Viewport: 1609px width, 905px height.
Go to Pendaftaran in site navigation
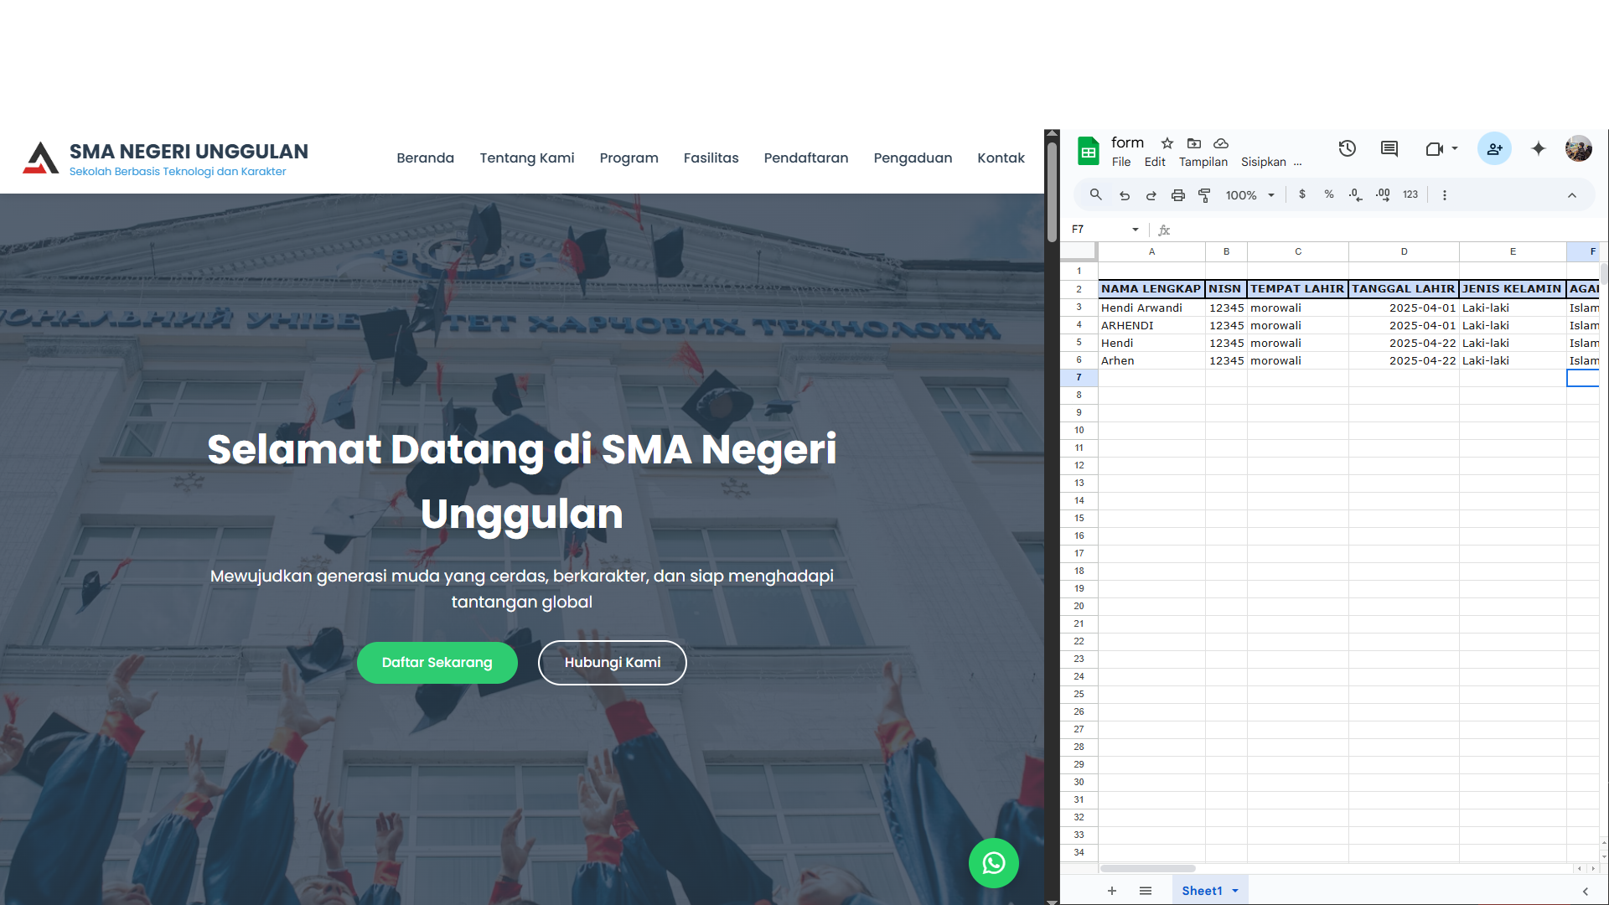(x=805, y=158)
